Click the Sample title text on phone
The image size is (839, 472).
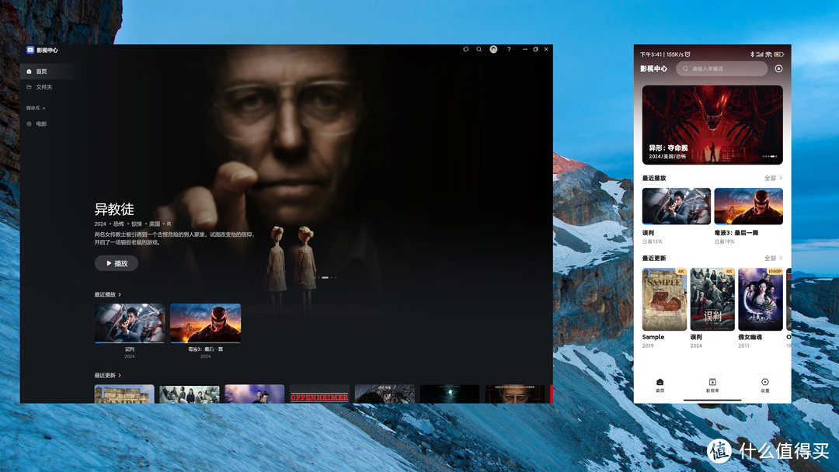pyautogui.click(x=653, y=337)
